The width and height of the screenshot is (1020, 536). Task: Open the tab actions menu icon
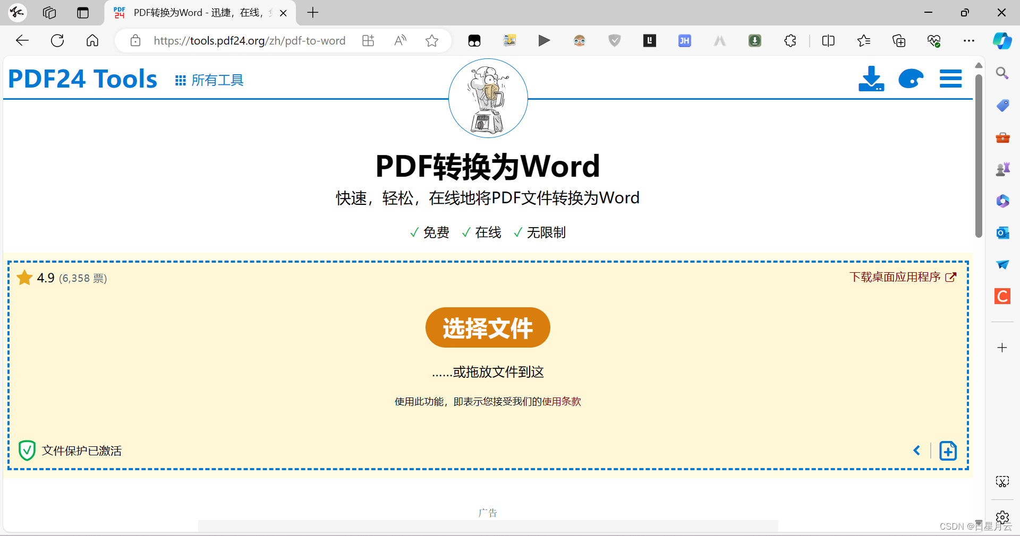pos(83,13)
